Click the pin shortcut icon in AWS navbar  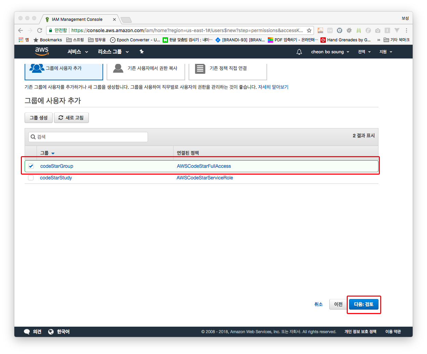141,52
